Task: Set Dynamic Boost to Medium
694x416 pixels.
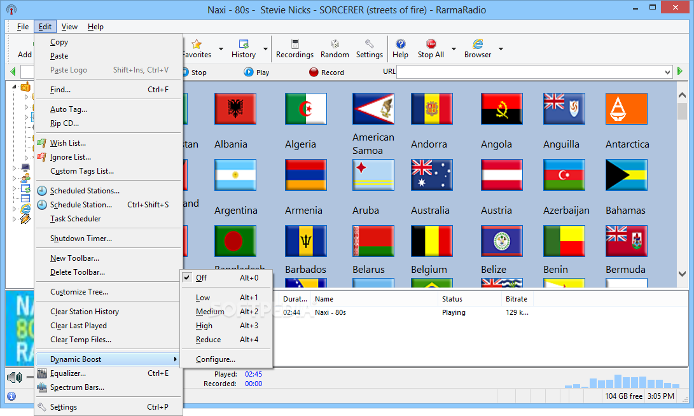Action: (x=226, y=312)
